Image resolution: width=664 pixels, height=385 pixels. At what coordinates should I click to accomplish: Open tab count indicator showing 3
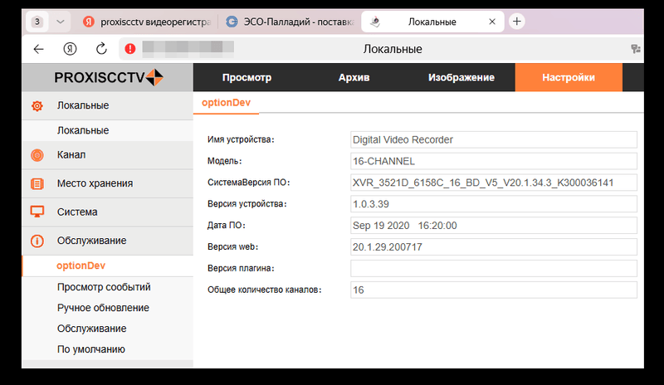click(x=37, y=22)
